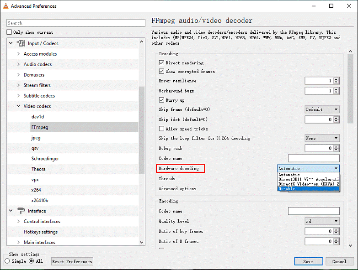
Task: Click the Input / Codecs category icon
Action: [x=21, y=43]
